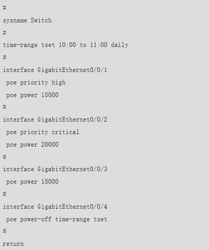This screenshot has width=209, height=250.
Task: Click the 'sysname Switch' line
Action: 27,20
